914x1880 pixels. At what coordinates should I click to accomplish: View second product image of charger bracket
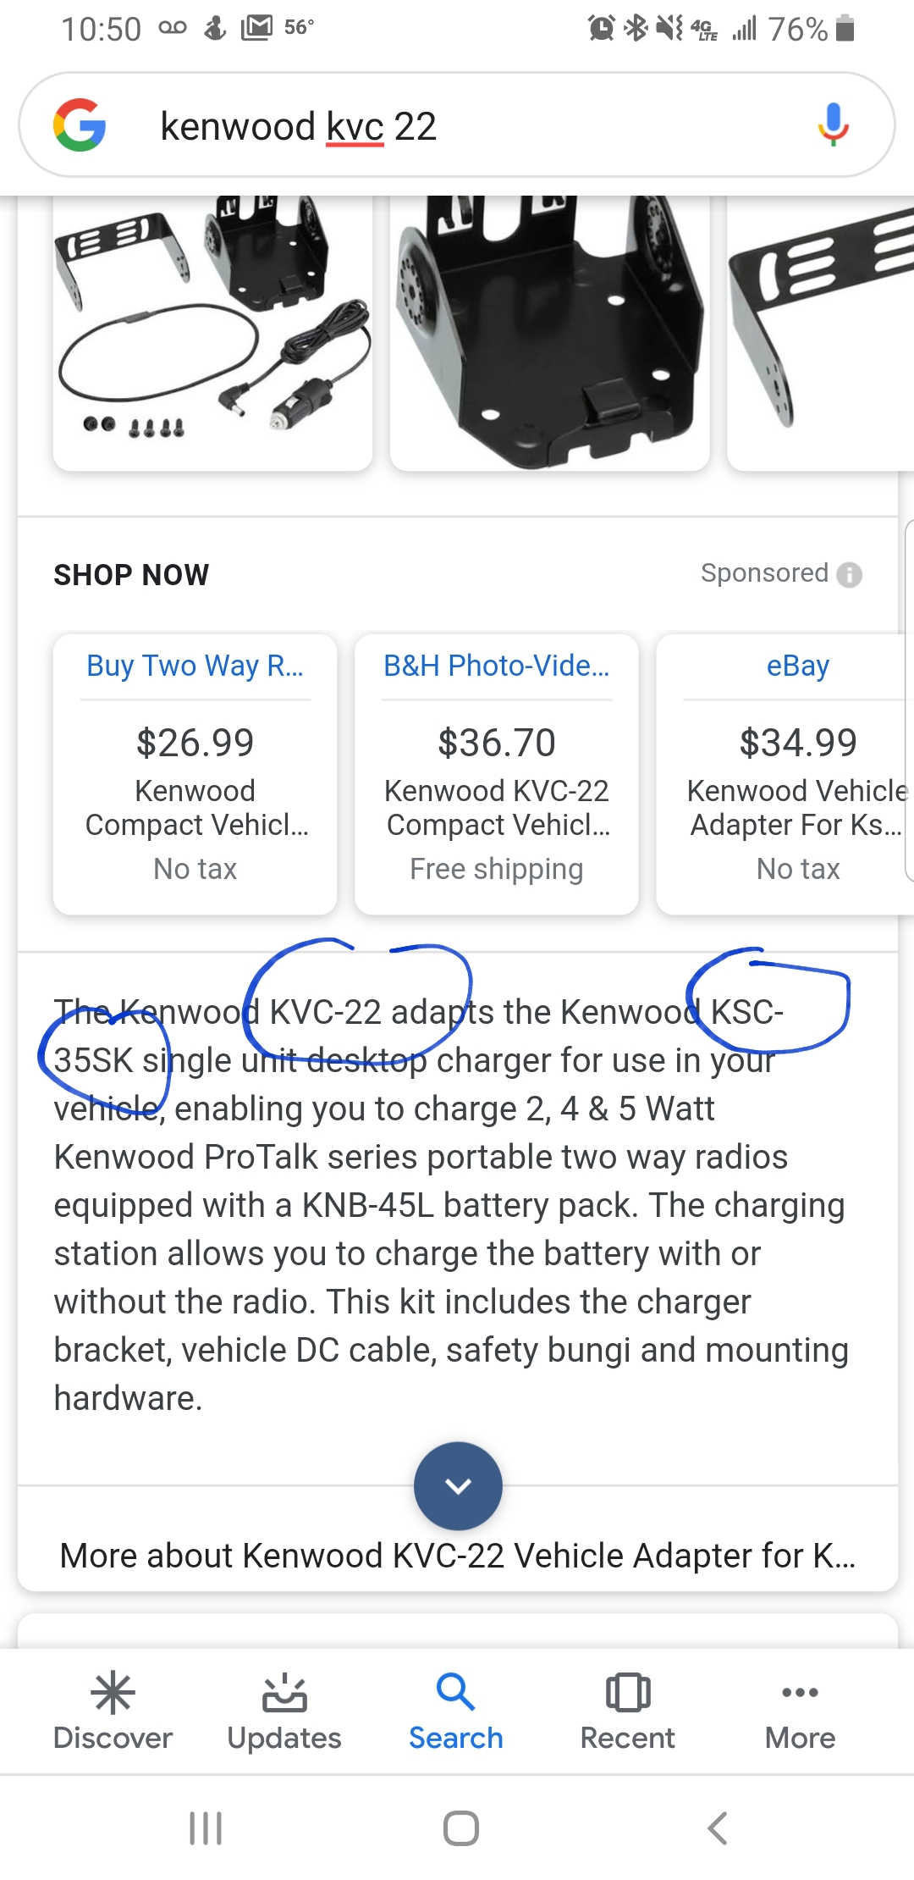point(549,330)
